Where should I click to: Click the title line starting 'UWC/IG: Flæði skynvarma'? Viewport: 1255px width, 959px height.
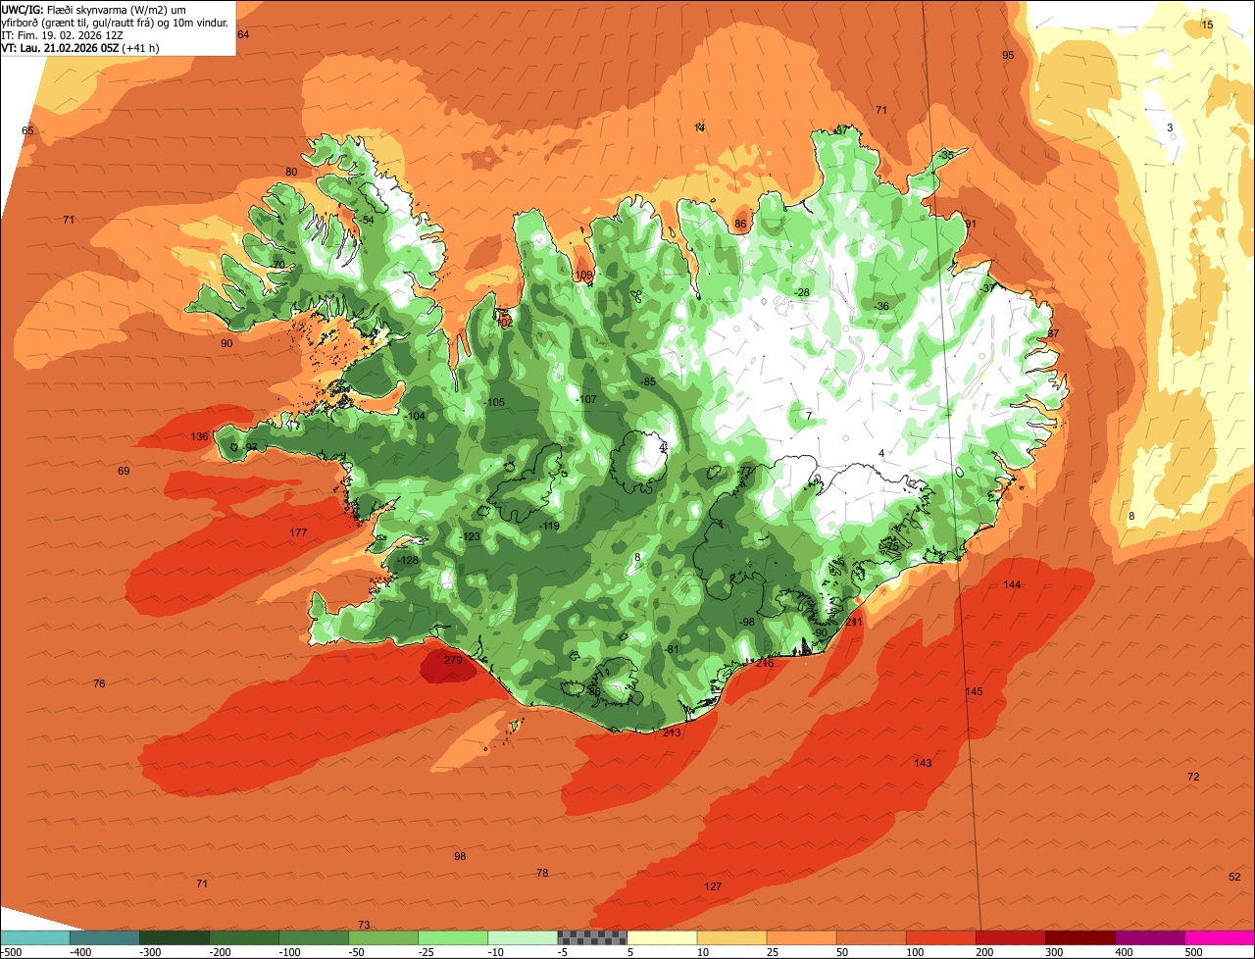pyautogui.click(x=93, y=9)
